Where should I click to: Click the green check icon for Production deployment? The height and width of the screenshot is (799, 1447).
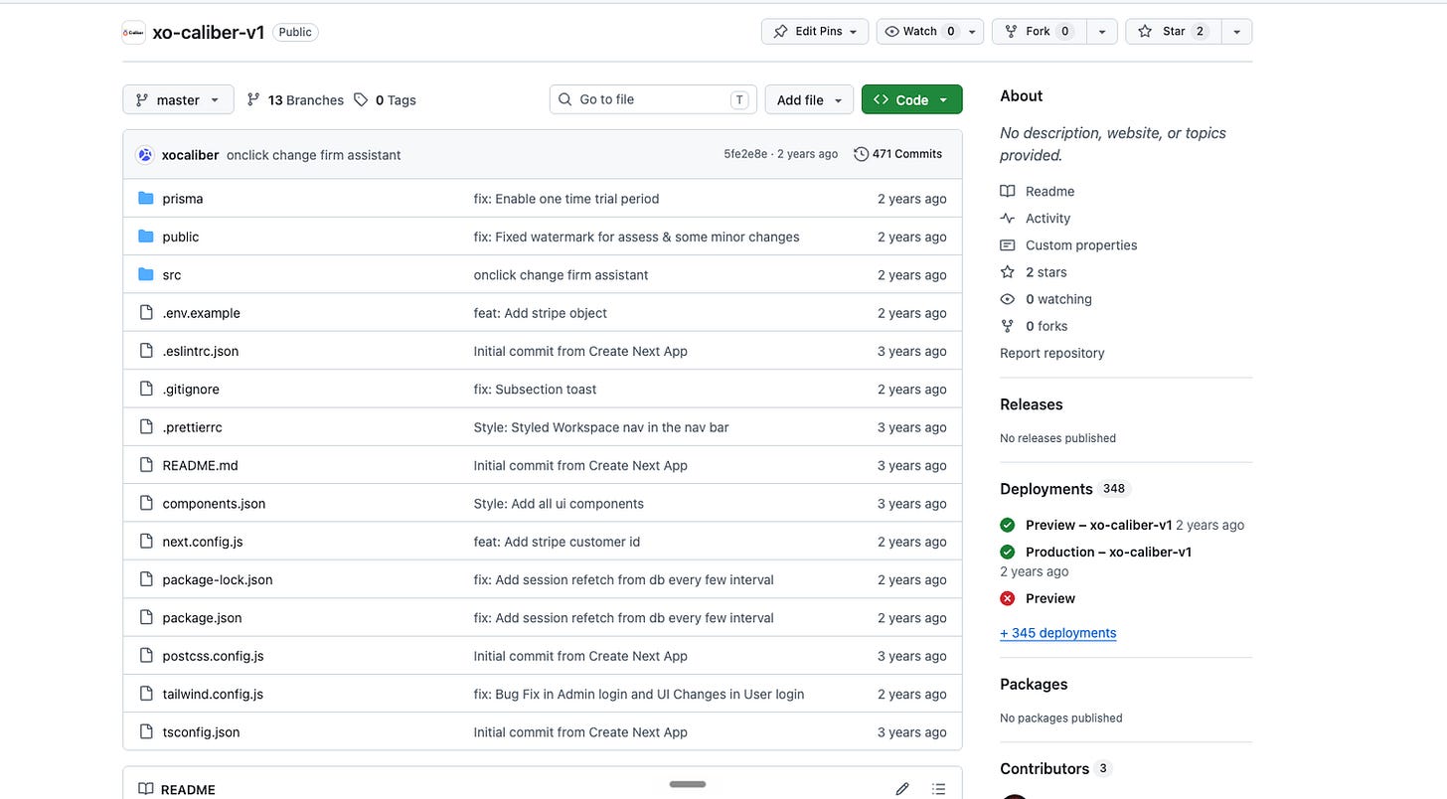tap(1008, 552)
